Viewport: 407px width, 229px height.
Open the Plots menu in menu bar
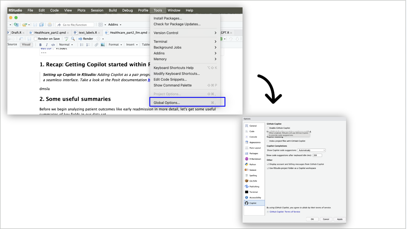point(81,10)
